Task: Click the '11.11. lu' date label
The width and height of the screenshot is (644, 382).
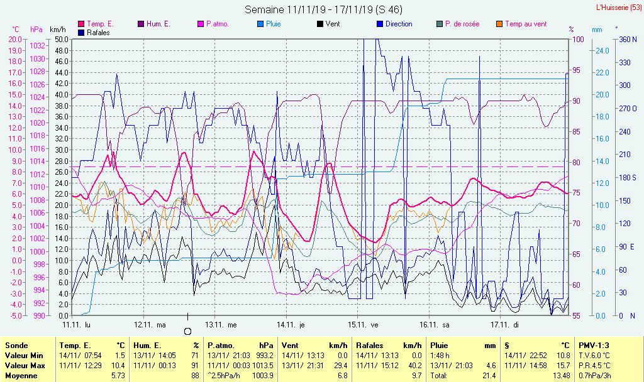Action: click(76, 325)
